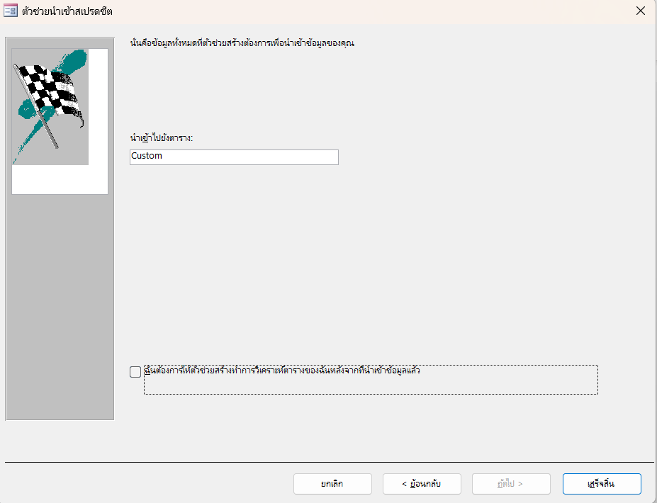The height and width of the screenshot is (503, 657).
Task: Close the Import Spreadsheet Wizard window
Action: [640, 11]
